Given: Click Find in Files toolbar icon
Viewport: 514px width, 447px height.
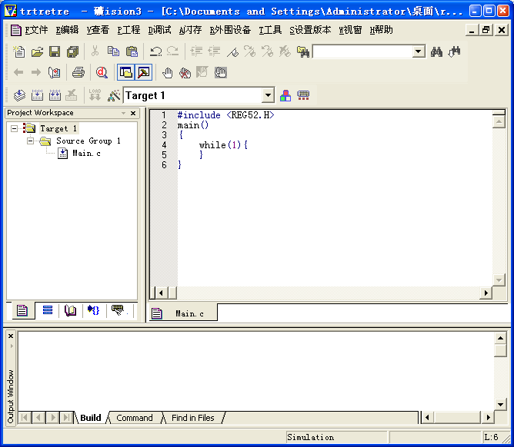Looking at the screenshot, I should (303, 51).
